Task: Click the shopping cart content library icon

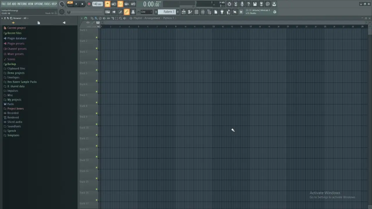Action: point(241,12)
